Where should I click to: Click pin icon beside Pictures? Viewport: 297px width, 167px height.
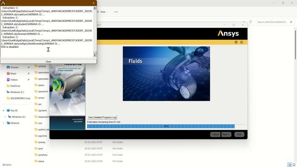pyautogui.click(x=29, y=67)
